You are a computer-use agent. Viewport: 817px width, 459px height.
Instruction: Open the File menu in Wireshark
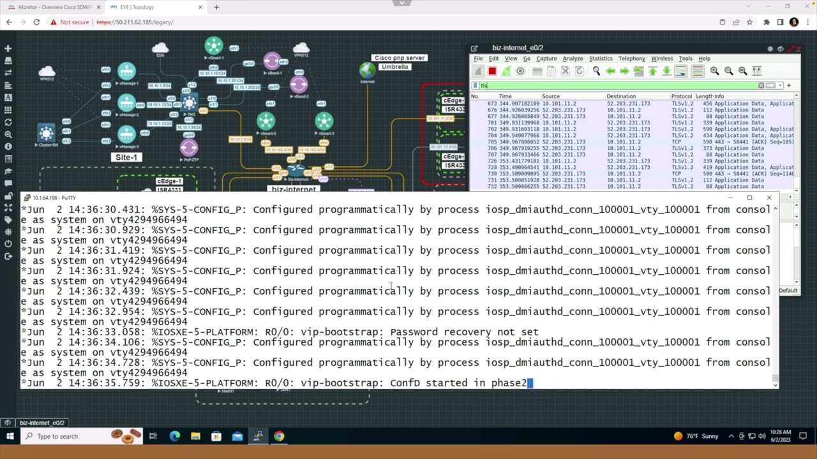coord(478,59)
